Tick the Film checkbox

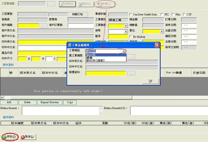tap(173, 15)
